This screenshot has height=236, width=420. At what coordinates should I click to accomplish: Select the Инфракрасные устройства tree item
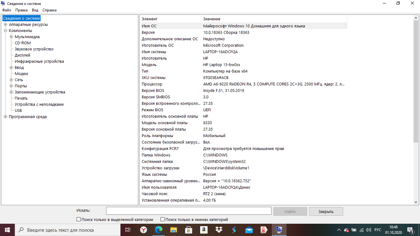pos(39,62)
